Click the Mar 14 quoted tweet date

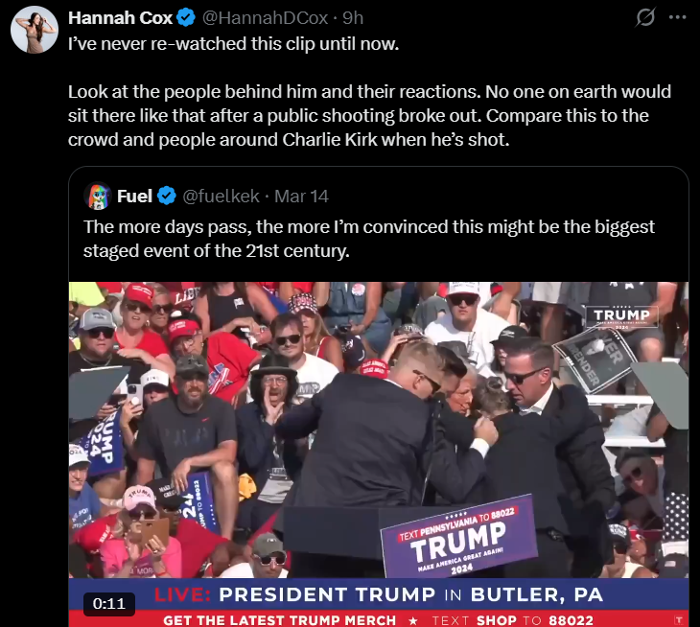coord(301,196)
